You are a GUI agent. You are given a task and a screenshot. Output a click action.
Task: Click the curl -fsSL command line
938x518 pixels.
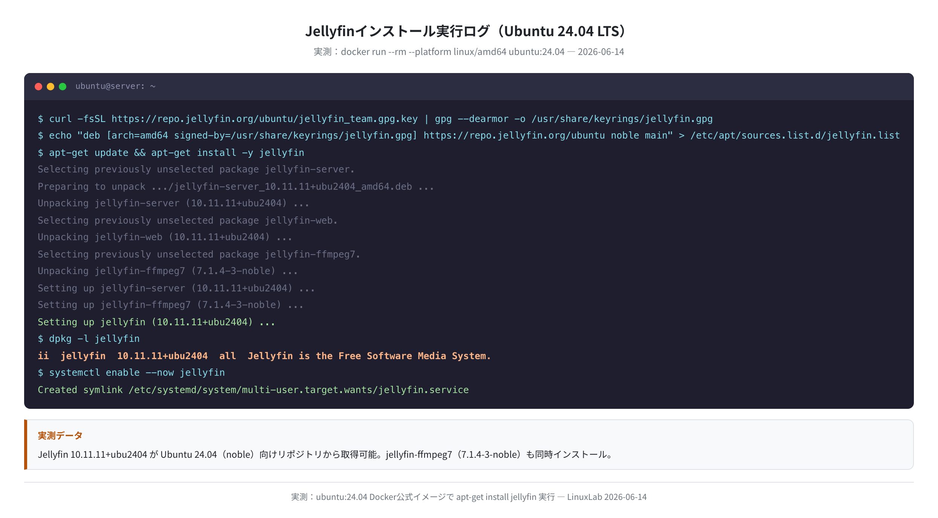point(375,119)
